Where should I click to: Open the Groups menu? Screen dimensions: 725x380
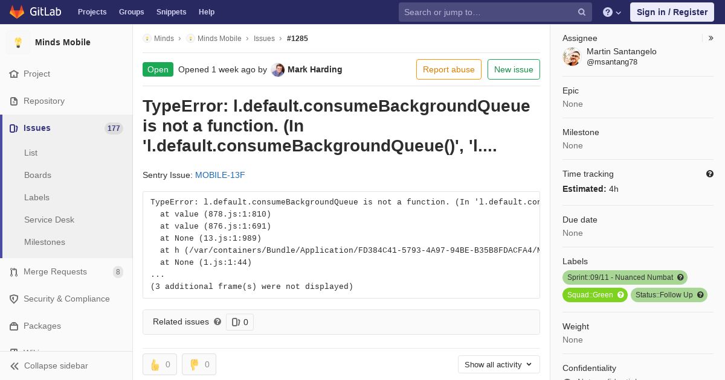tap(131, 12)
